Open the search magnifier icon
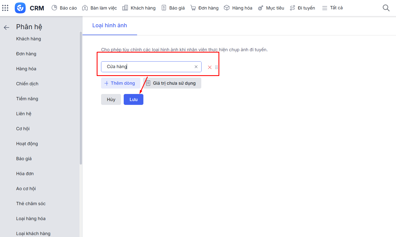Image resolution: width=396 pixels, height=237 pixels. tap(386, 8)
